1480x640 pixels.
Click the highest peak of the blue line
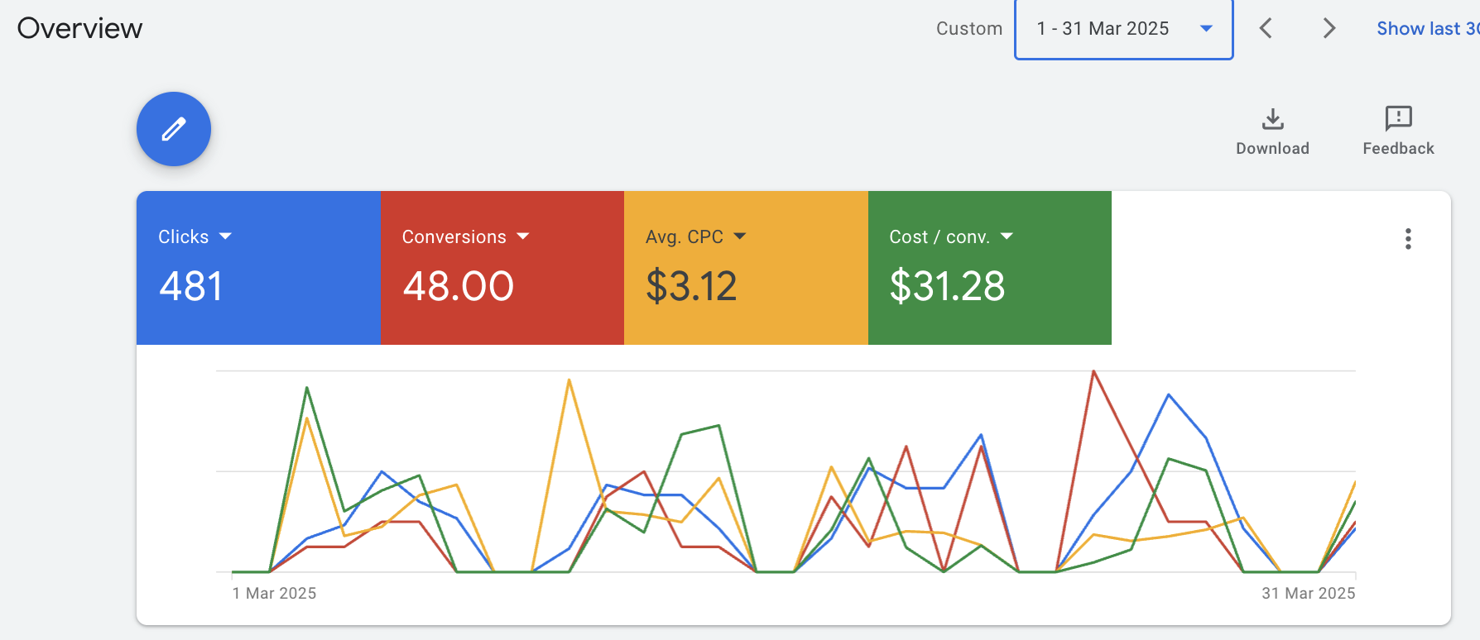(x=1169, y=395)
